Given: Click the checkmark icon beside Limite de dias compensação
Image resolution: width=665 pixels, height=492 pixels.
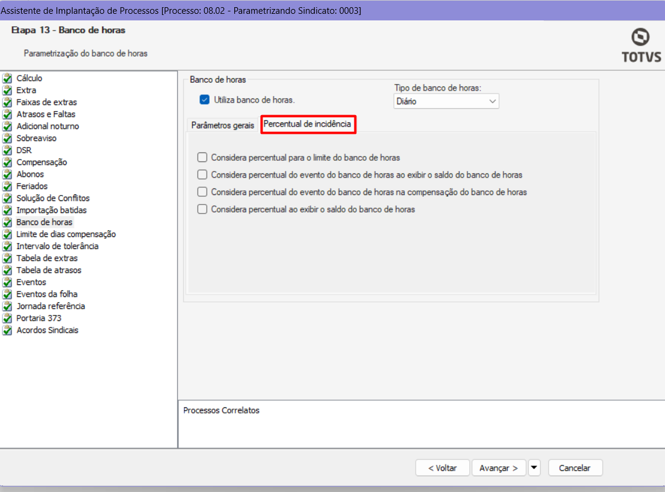Looking at the screenshot, I should (x=7, y=235).
